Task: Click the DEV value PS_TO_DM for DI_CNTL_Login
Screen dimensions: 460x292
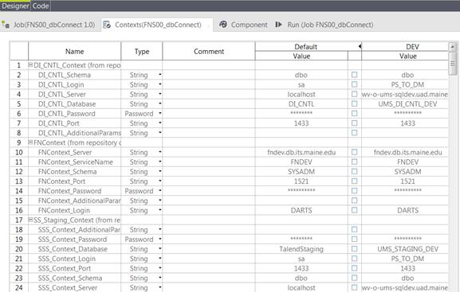Action: click(x=407, y=84)
